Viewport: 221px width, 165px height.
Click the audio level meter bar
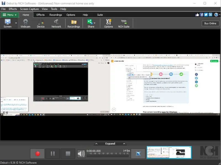[108, 156]
